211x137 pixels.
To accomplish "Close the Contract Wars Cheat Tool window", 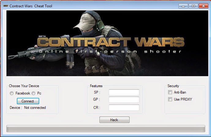I will coord(203,6).
